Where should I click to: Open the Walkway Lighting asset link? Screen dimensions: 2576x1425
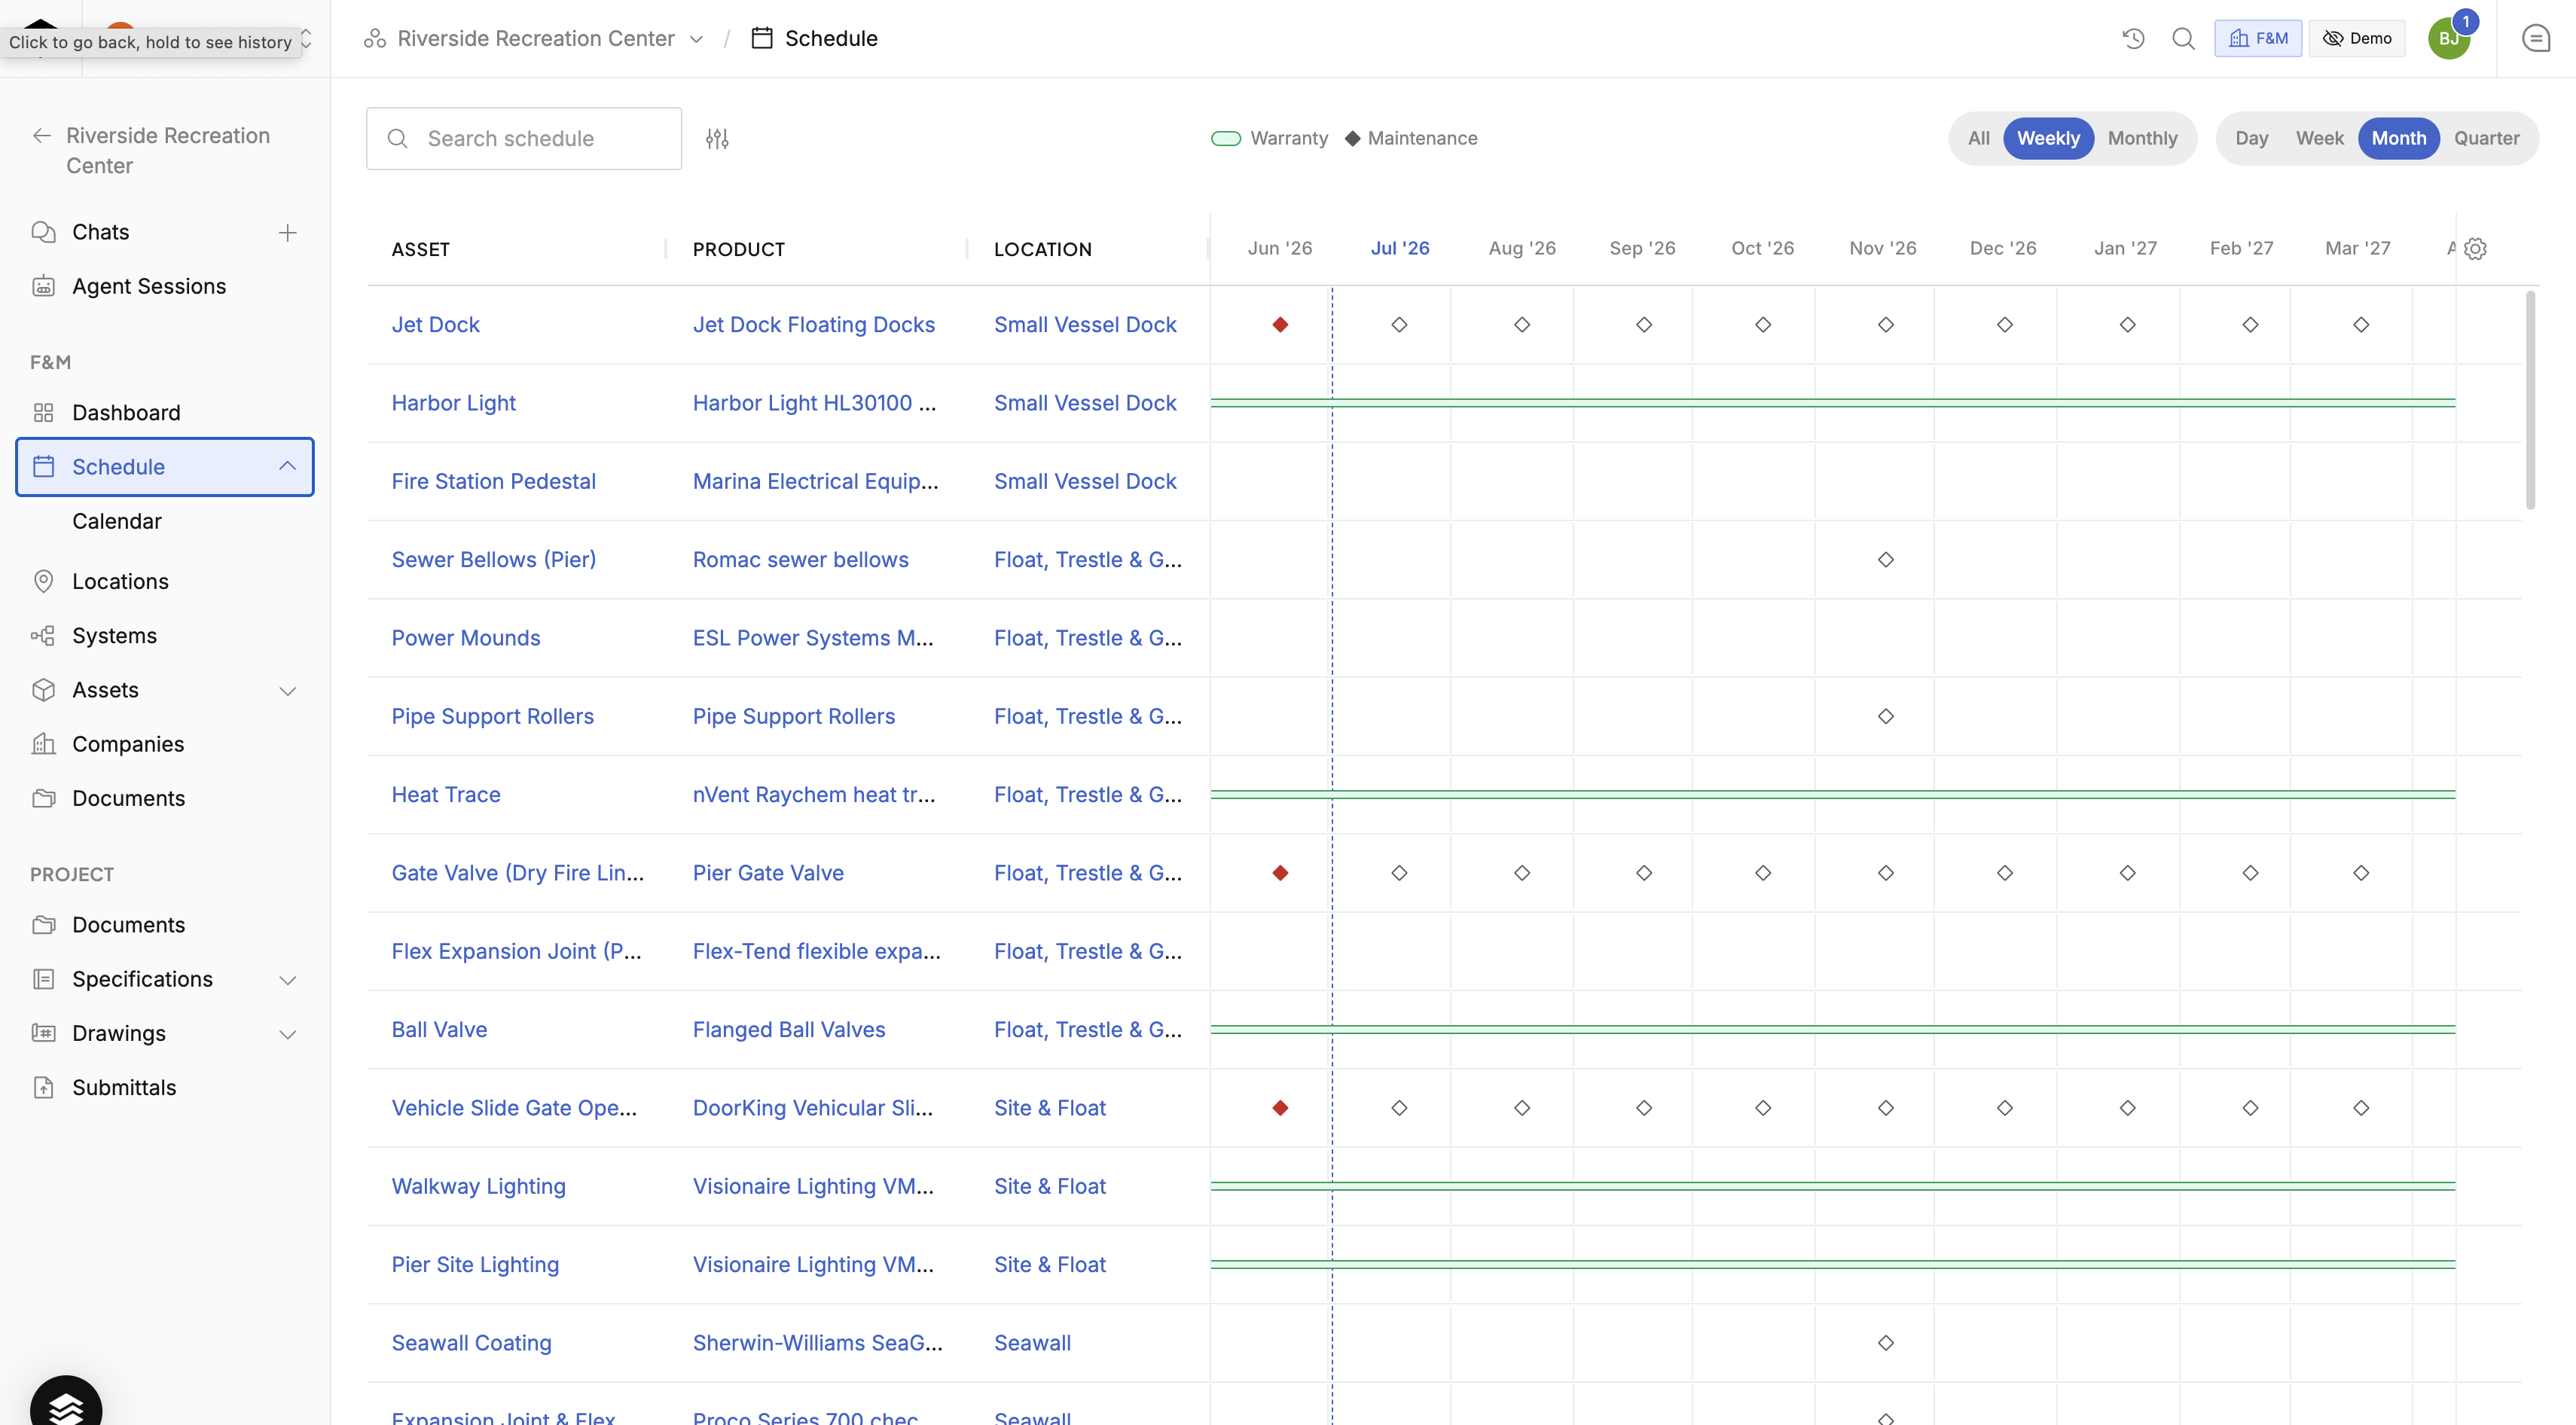coord(478,1186)
